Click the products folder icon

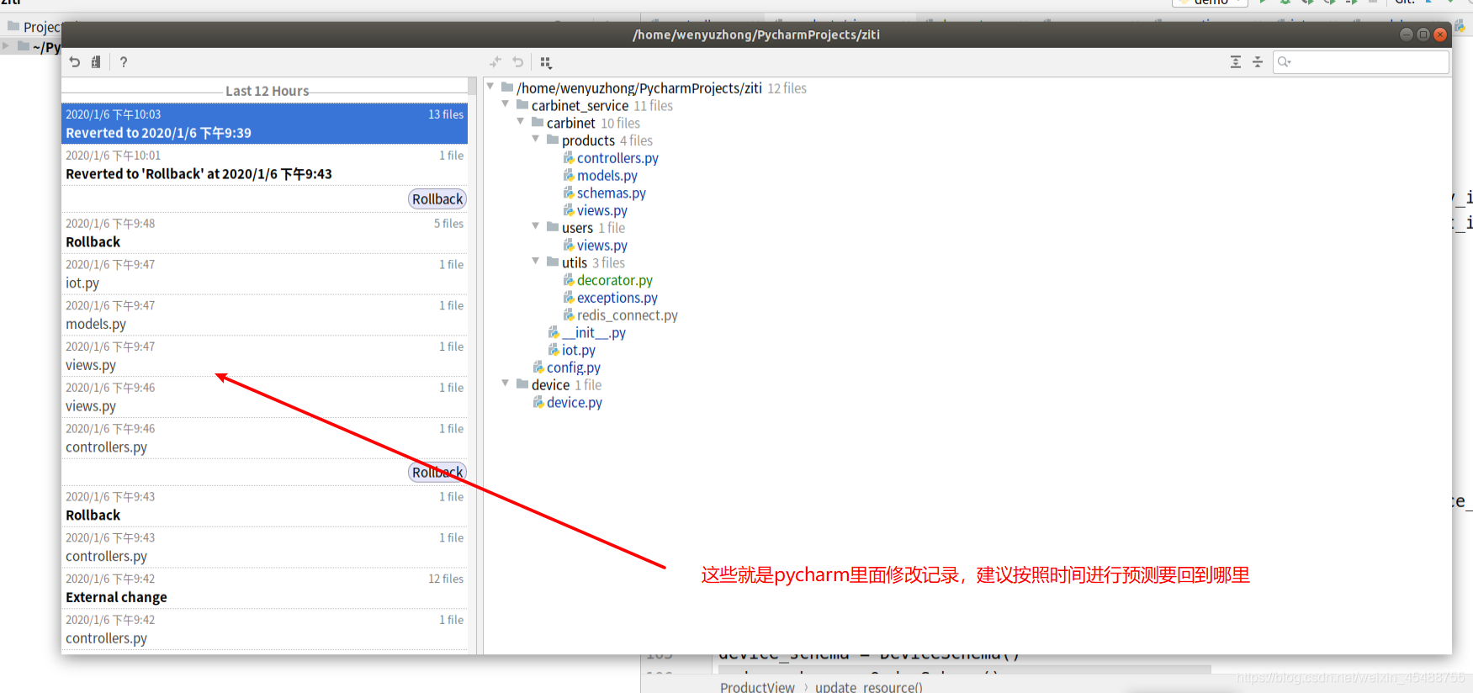click(553, 140)
